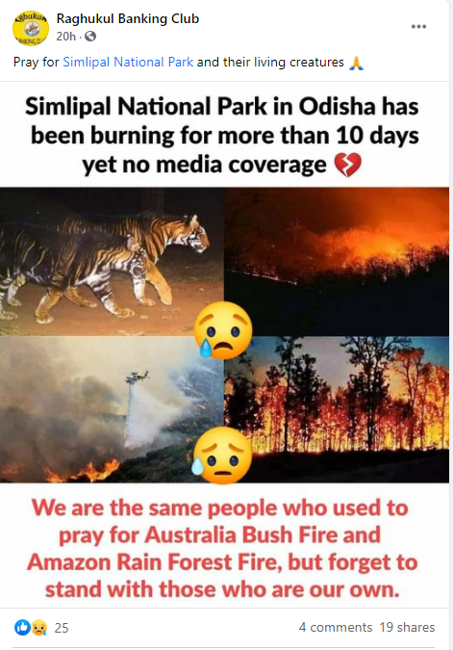Click the orange night wildfire photo
The width and height of the screenshot is (453, 650).
(337, 262)
